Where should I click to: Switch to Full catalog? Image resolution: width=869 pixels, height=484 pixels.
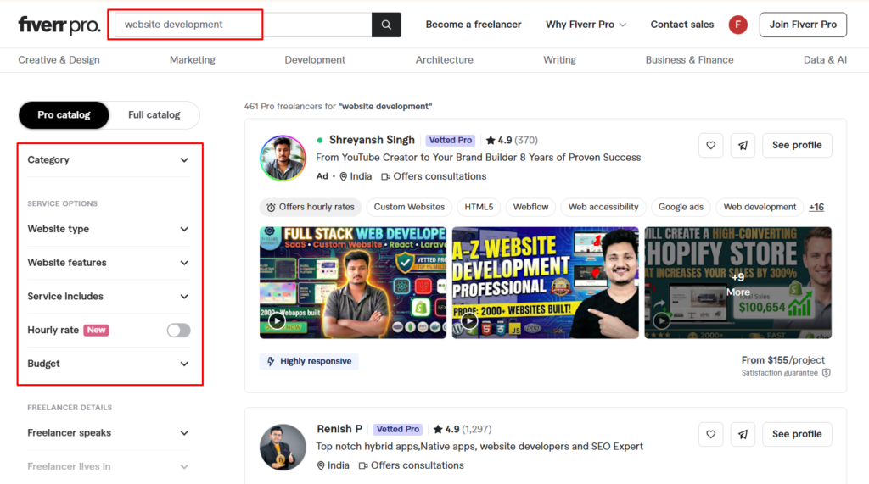point(154,114)
